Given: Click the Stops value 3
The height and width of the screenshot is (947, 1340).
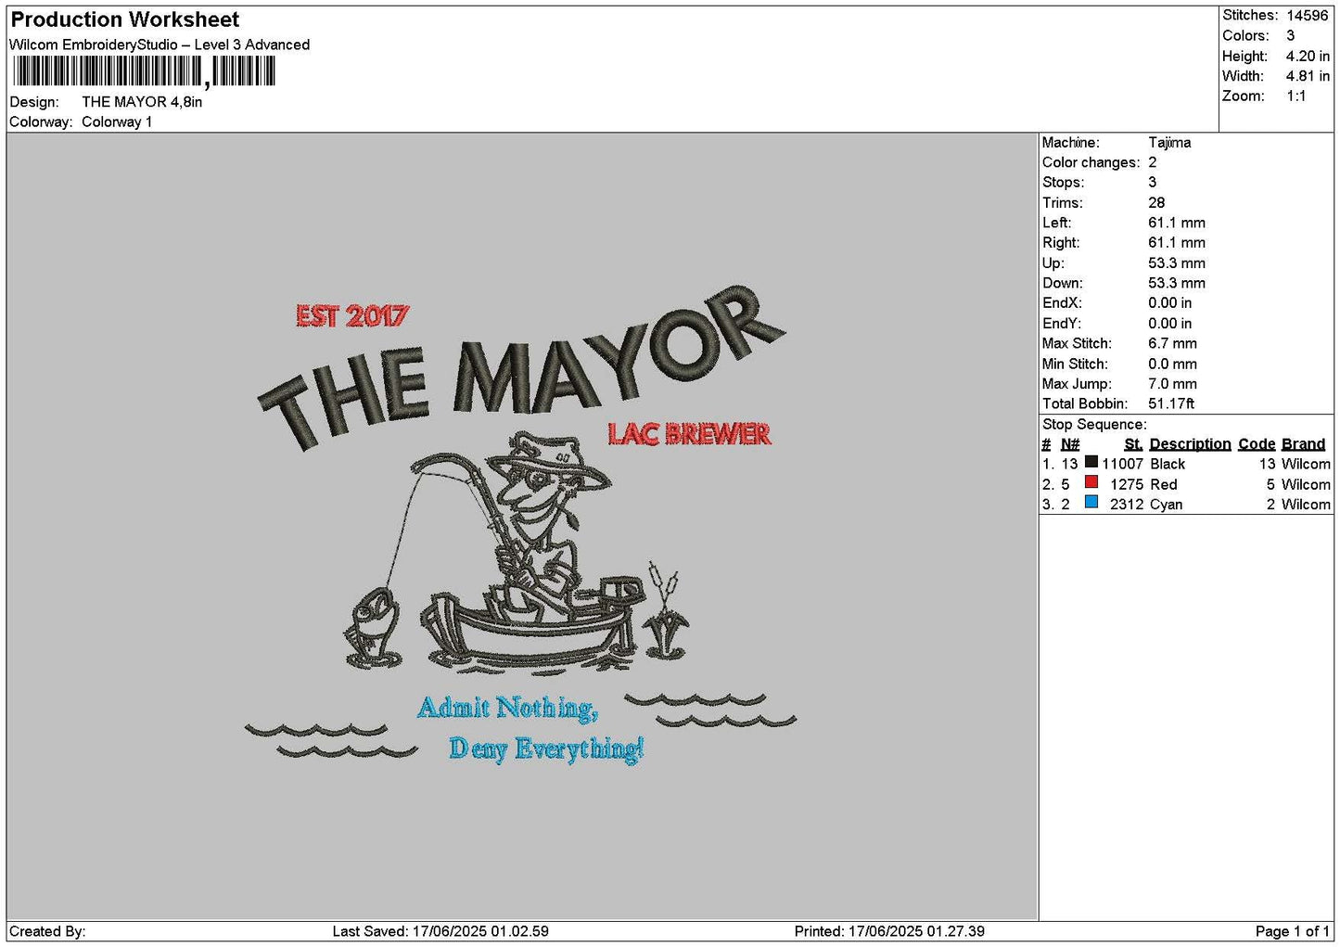Looking at the screenshot, I should [x=1153, y=183].
